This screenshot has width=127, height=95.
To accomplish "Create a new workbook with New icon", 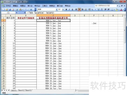I will pos(4,9).
